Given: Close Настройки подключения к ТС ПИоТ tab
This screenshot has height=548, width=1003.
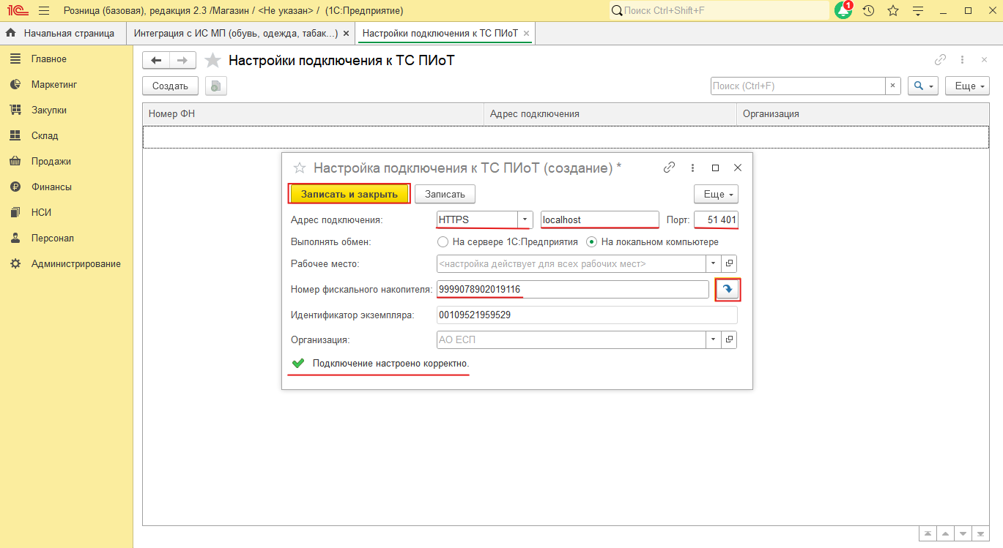Looking at the screenshot, I should point(526,34).
